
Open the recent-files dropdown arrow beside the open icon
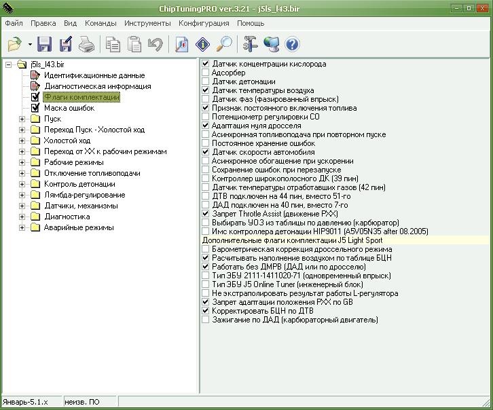[x=30, y=44]
